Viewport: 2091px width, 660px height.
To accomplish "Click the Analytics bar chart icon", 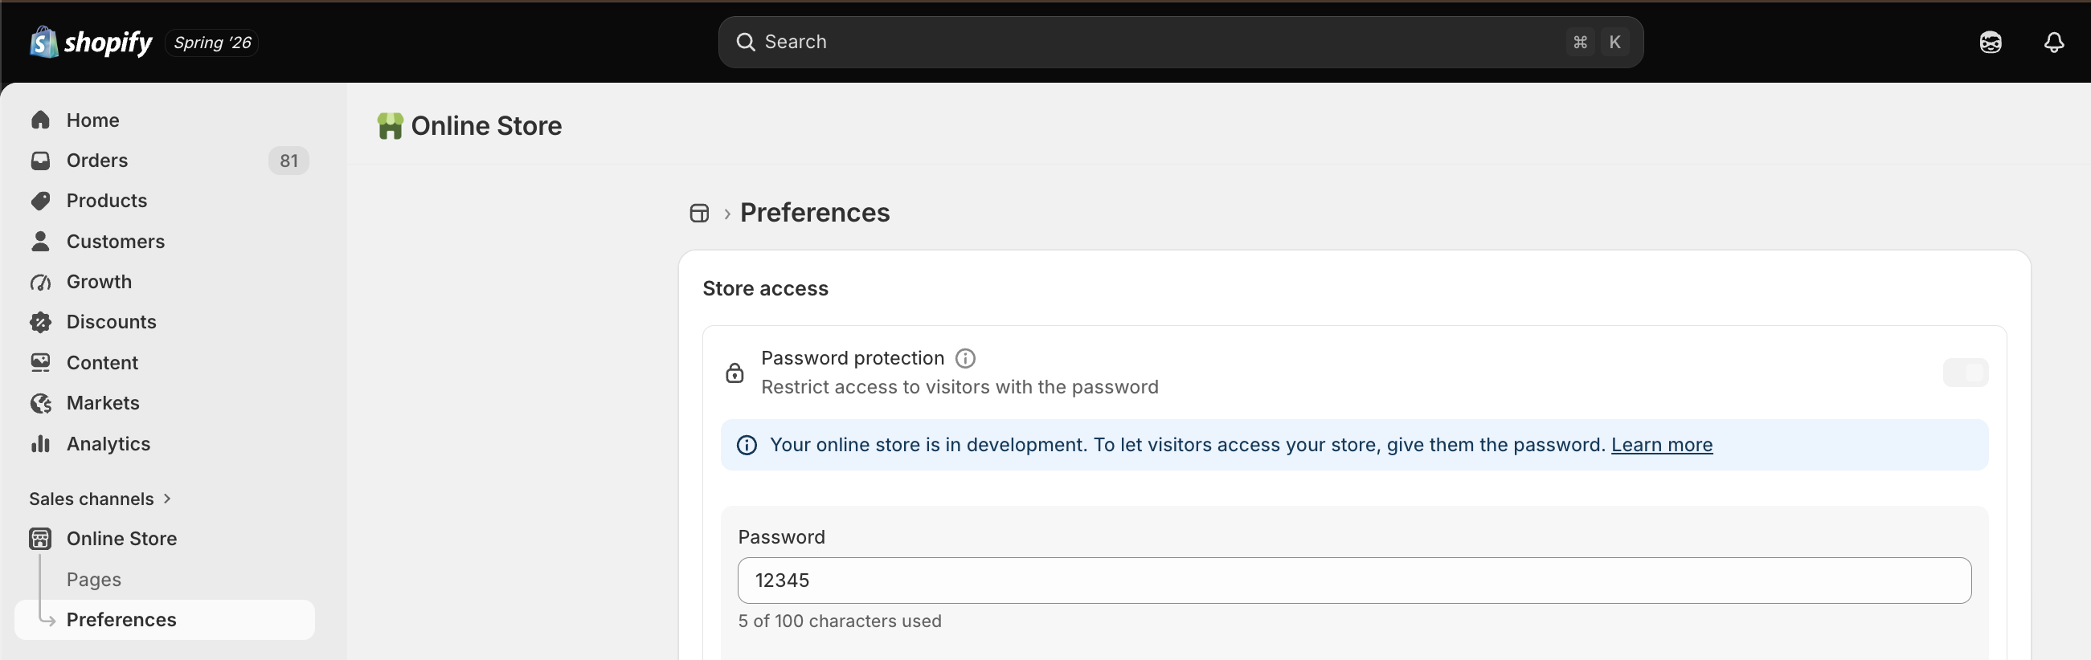I will [x=41, y=443].
